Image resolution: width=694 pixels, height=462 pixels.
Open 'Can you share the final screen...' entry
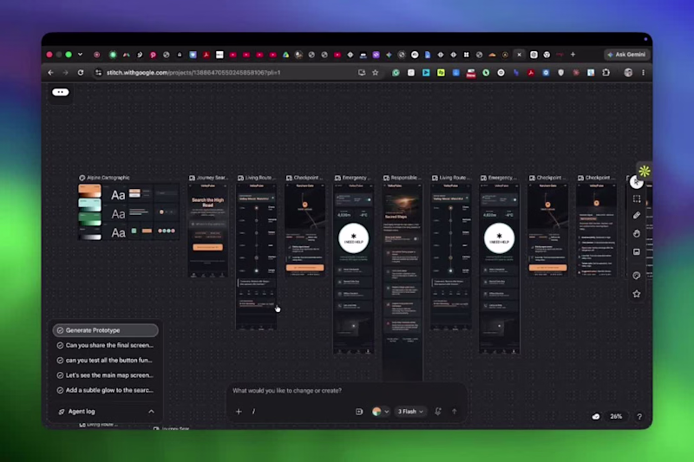point(105,345)
